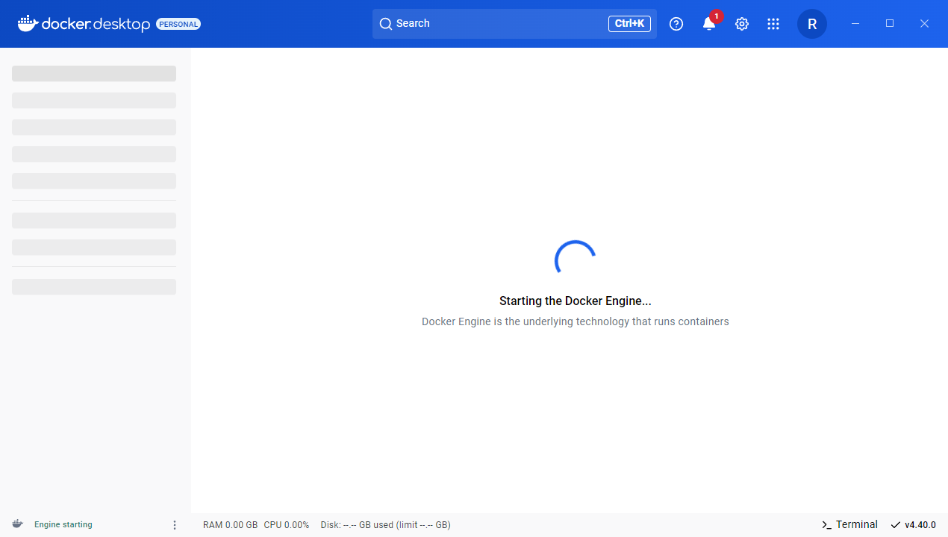Viewport: 948px width, 537px height.
Task: Open the help question mark icon
Action: [676, 24]
